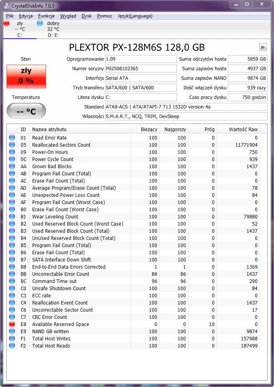The height and width of the screenshot is (387, 274).
Task: Click the blue icon for NAND GB written
Action: 12,331
